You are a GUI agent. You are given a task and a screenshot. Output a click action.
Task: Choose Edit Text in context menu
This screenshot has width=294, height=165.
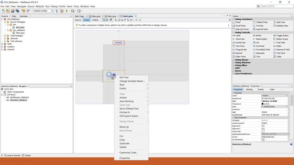tap(124, 77)
